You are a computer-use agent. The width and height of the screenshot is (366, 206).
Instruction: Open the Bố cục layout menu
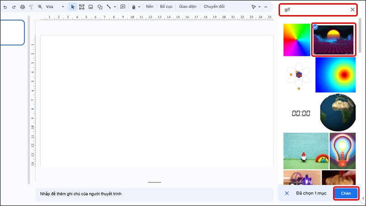click(x=166, y=6)
